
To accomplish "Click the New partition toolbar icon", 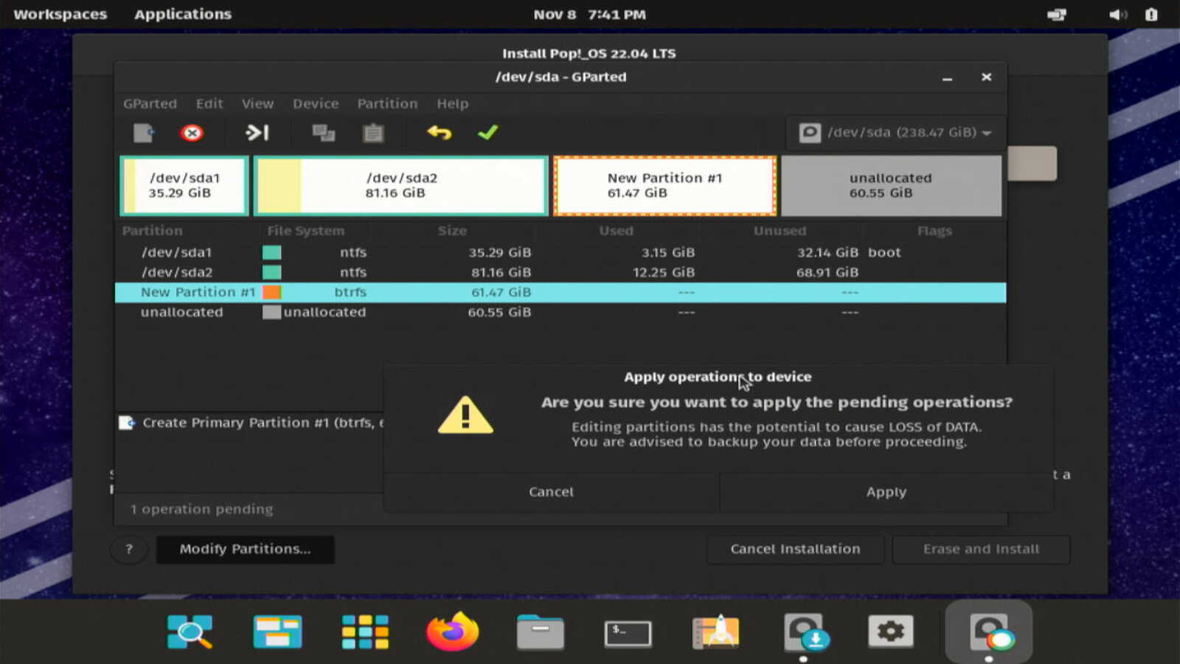I will coord(144,133).
